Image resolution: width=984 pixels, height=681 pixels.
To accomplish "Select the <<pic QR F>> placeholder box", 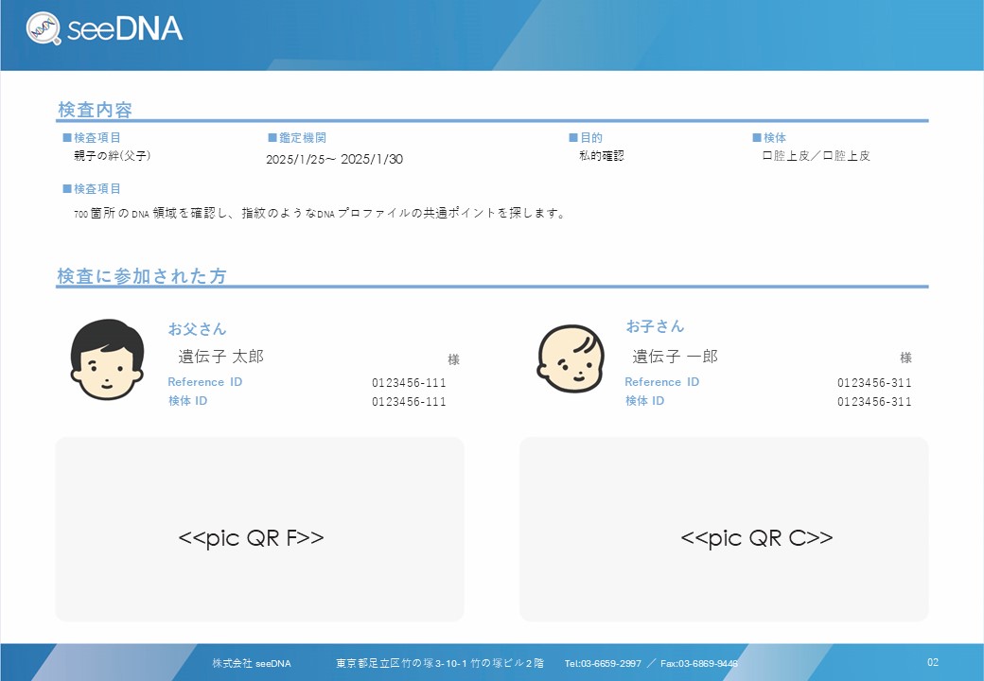I will (x=259, y=530).
